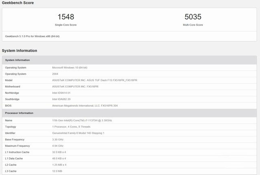This screenshot has width=260, height=175.
Task: Select the 48.0 KB x 4 cache value
Action: click(59, 158)
